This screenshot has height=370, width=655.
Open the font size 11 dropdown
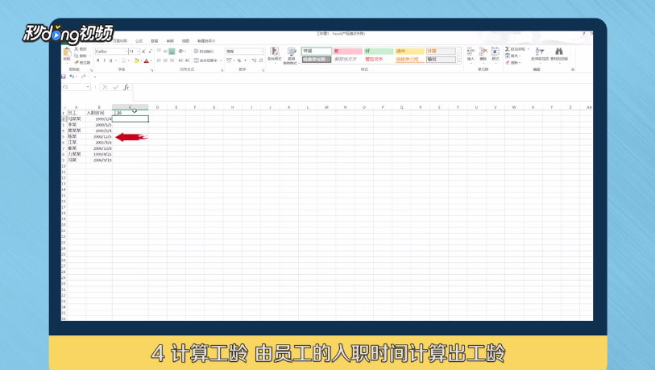(138, 51)
